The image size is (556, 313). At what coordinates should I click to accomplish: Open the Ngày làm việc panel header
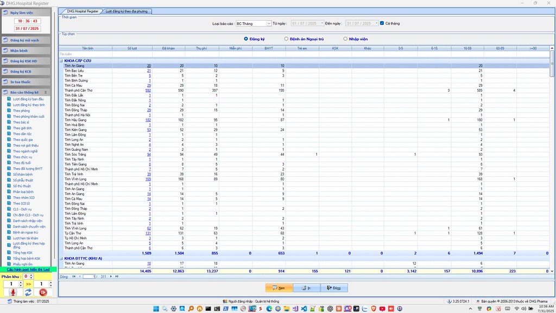[x=26, y=12]
